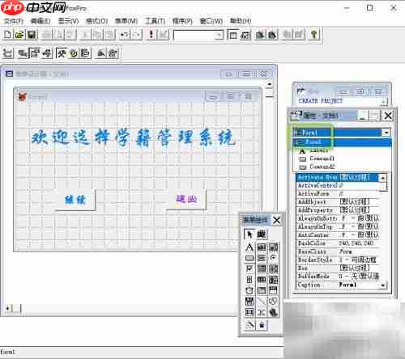Select the BorderStyle property row
The height and width of the screenshot is (359, 405).
pos(338,260)
